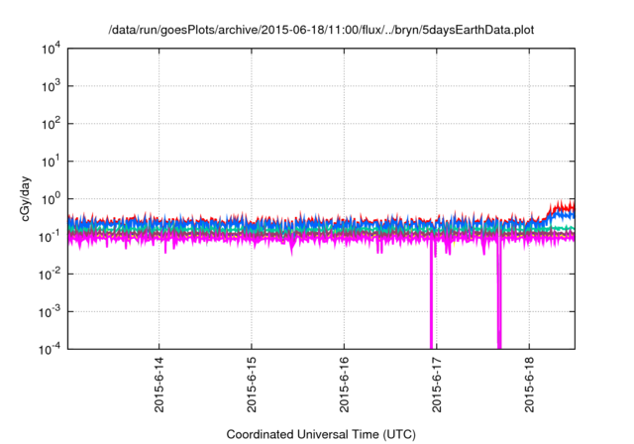Click the 10^3 y-axis tick label
Viewport: 634px width, 444px height.
pos(52,85)
